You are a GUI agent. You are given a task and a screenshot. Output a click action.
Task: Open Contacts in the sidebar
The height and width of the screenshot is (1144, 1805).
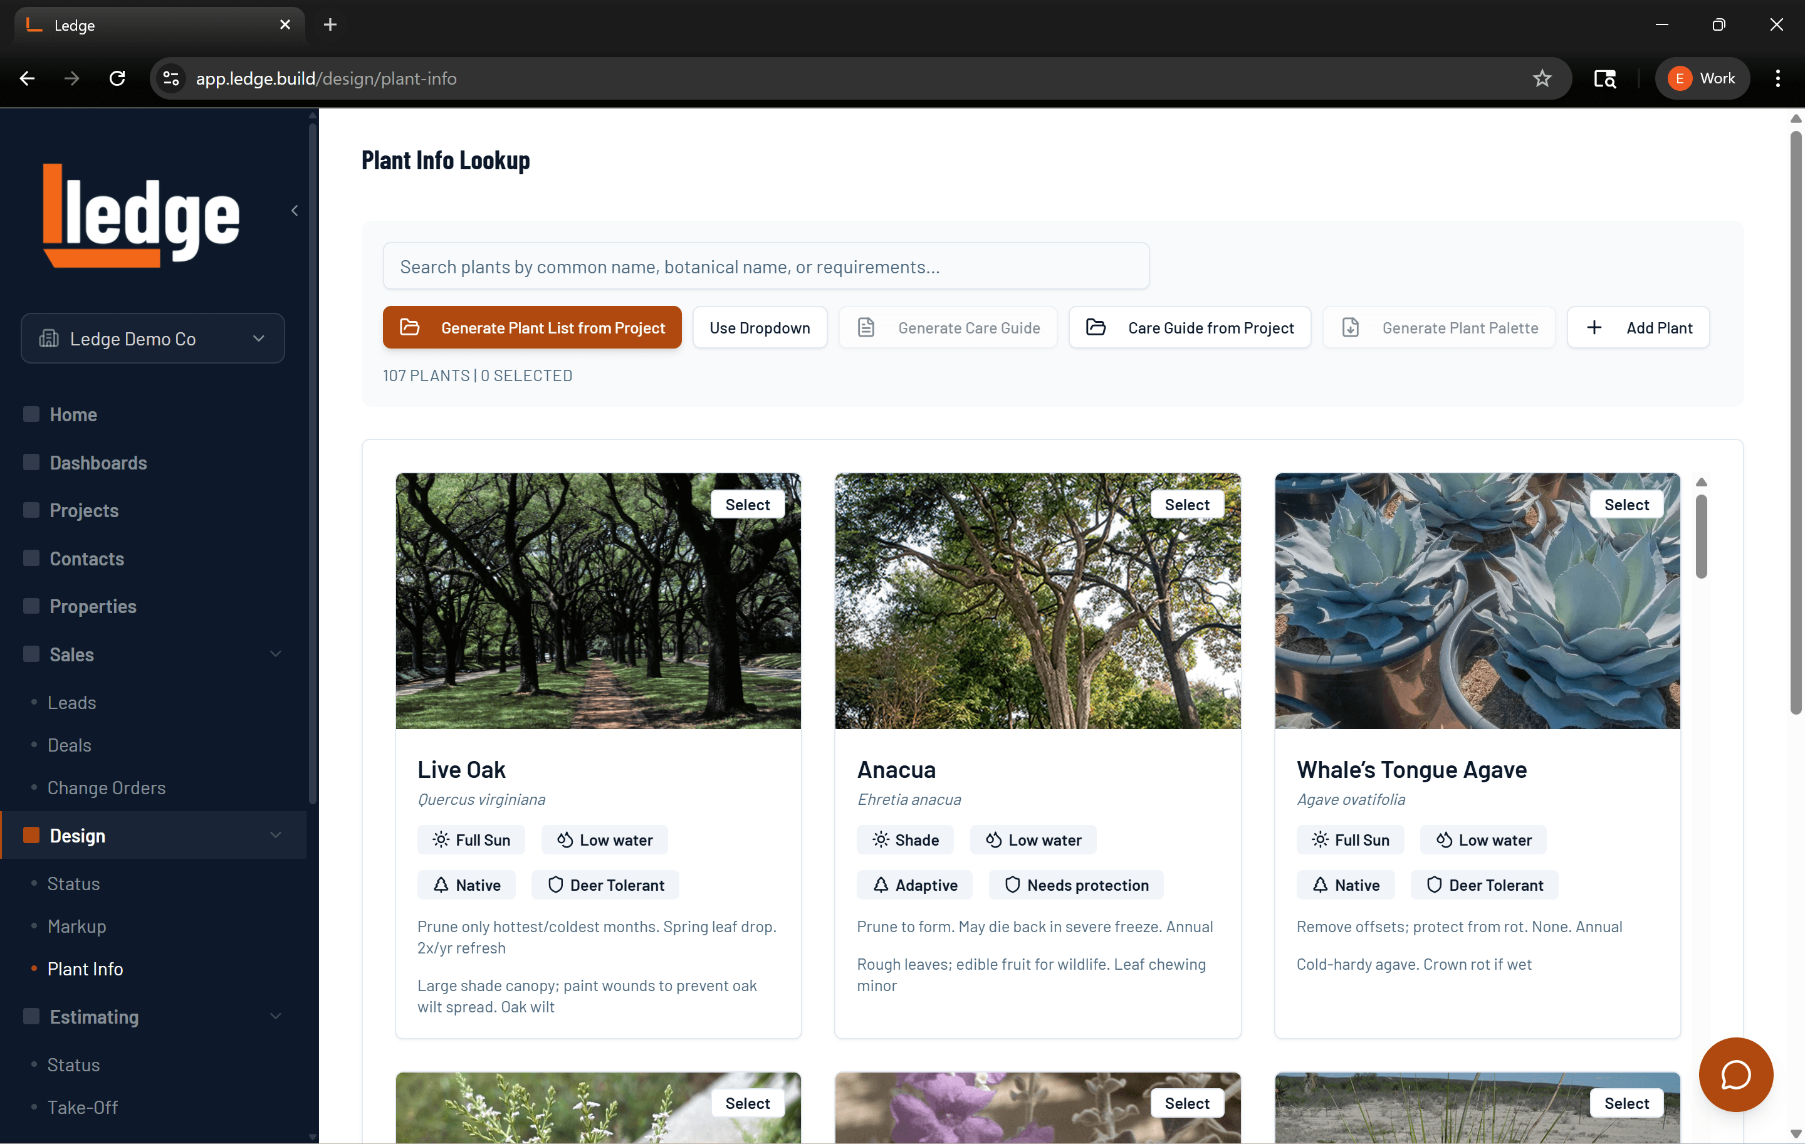click(87, 558)
